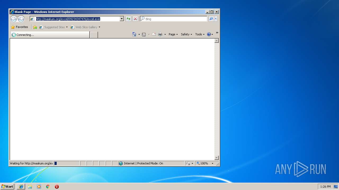
Task: Click the Help question mark icon
Action: (x=209, y=34)
